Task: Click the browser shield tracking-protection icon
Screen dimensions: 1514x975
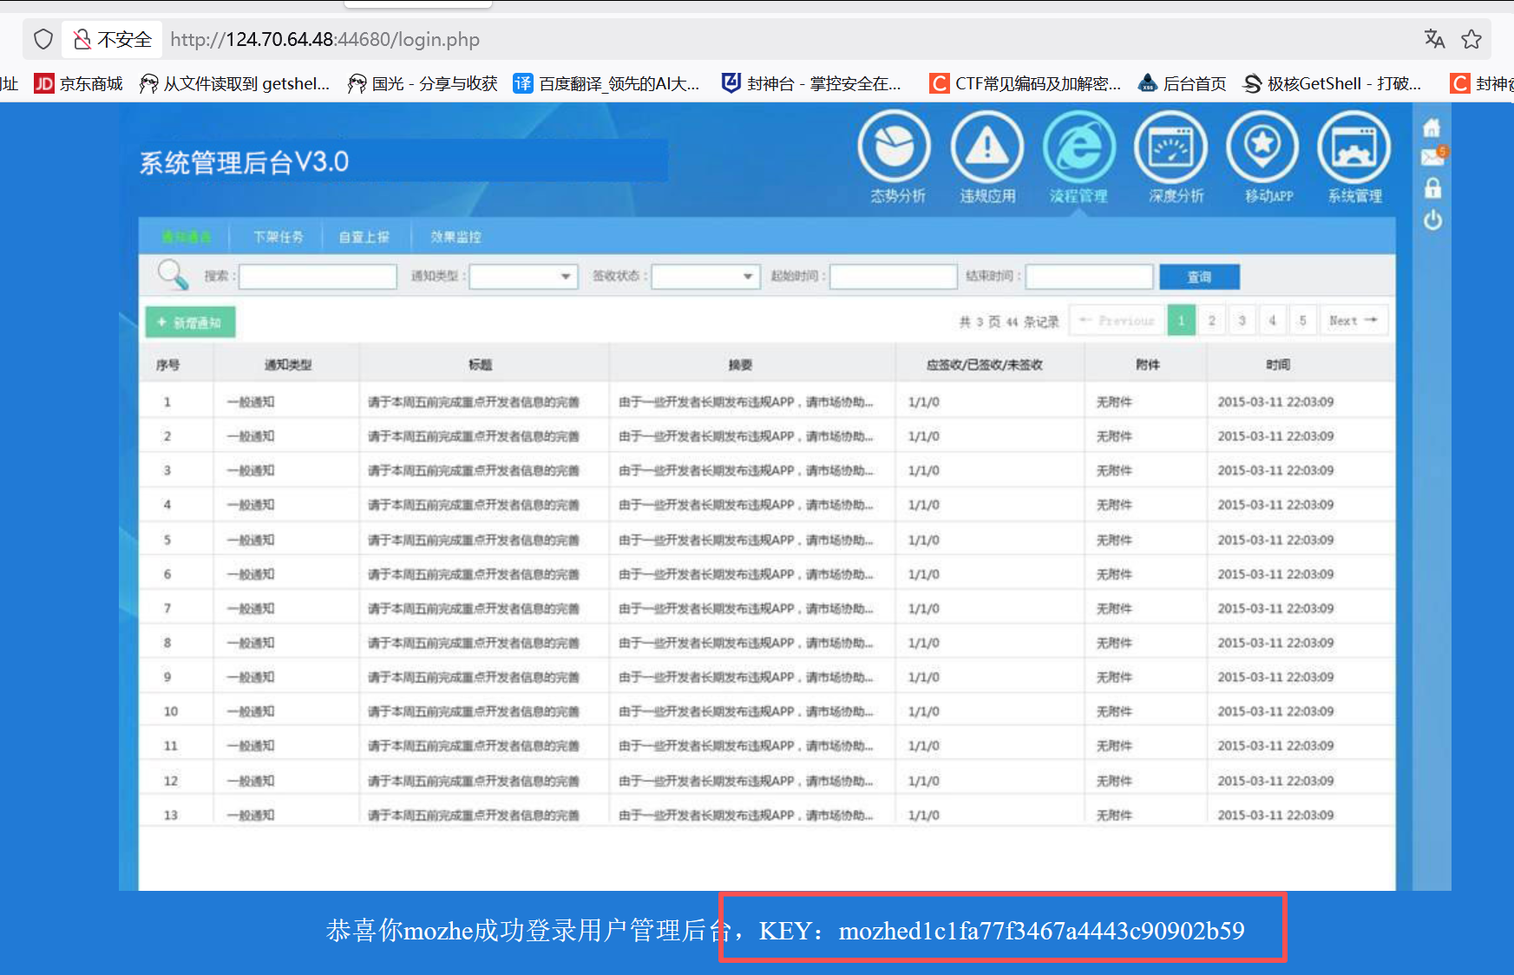Action: click(43, 39)
